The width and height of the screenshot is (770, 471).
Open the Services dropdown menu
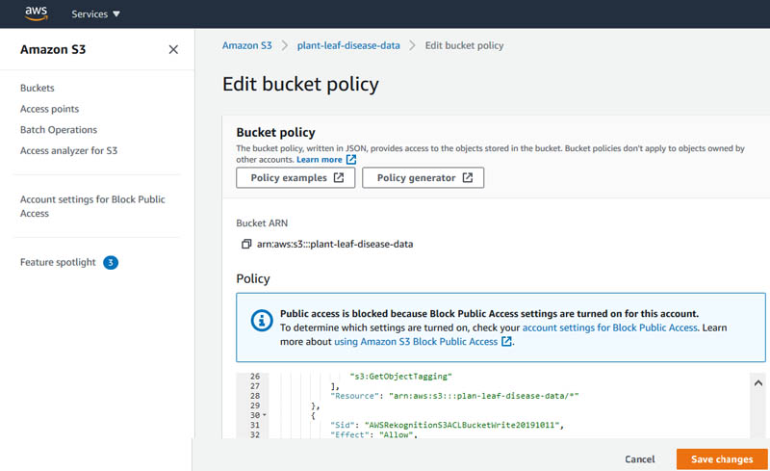tap(95, 14)
